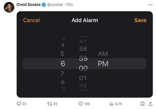Select PM in the time picker
This screenshot has width=157, height=109.
103,64
